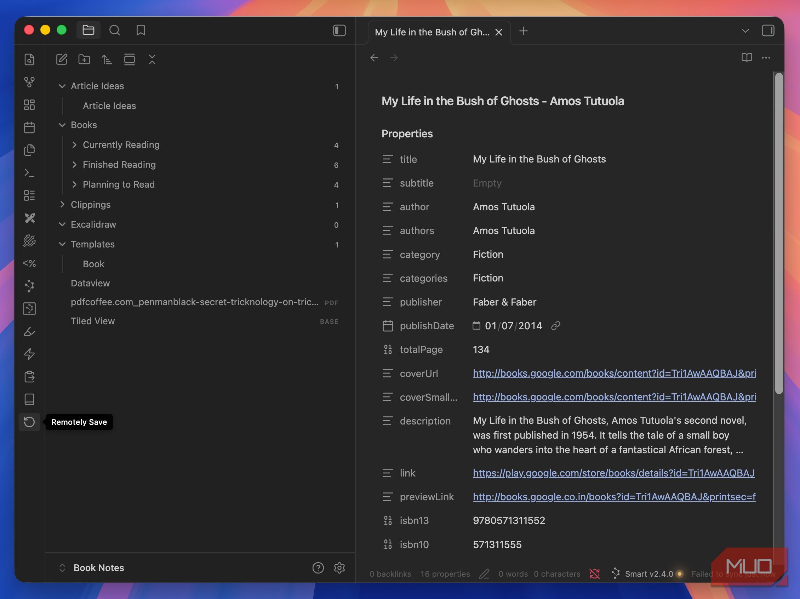Open graph view icon in ribbon
This screenshot has width=800, height=599.
click(x=29, y=82)
